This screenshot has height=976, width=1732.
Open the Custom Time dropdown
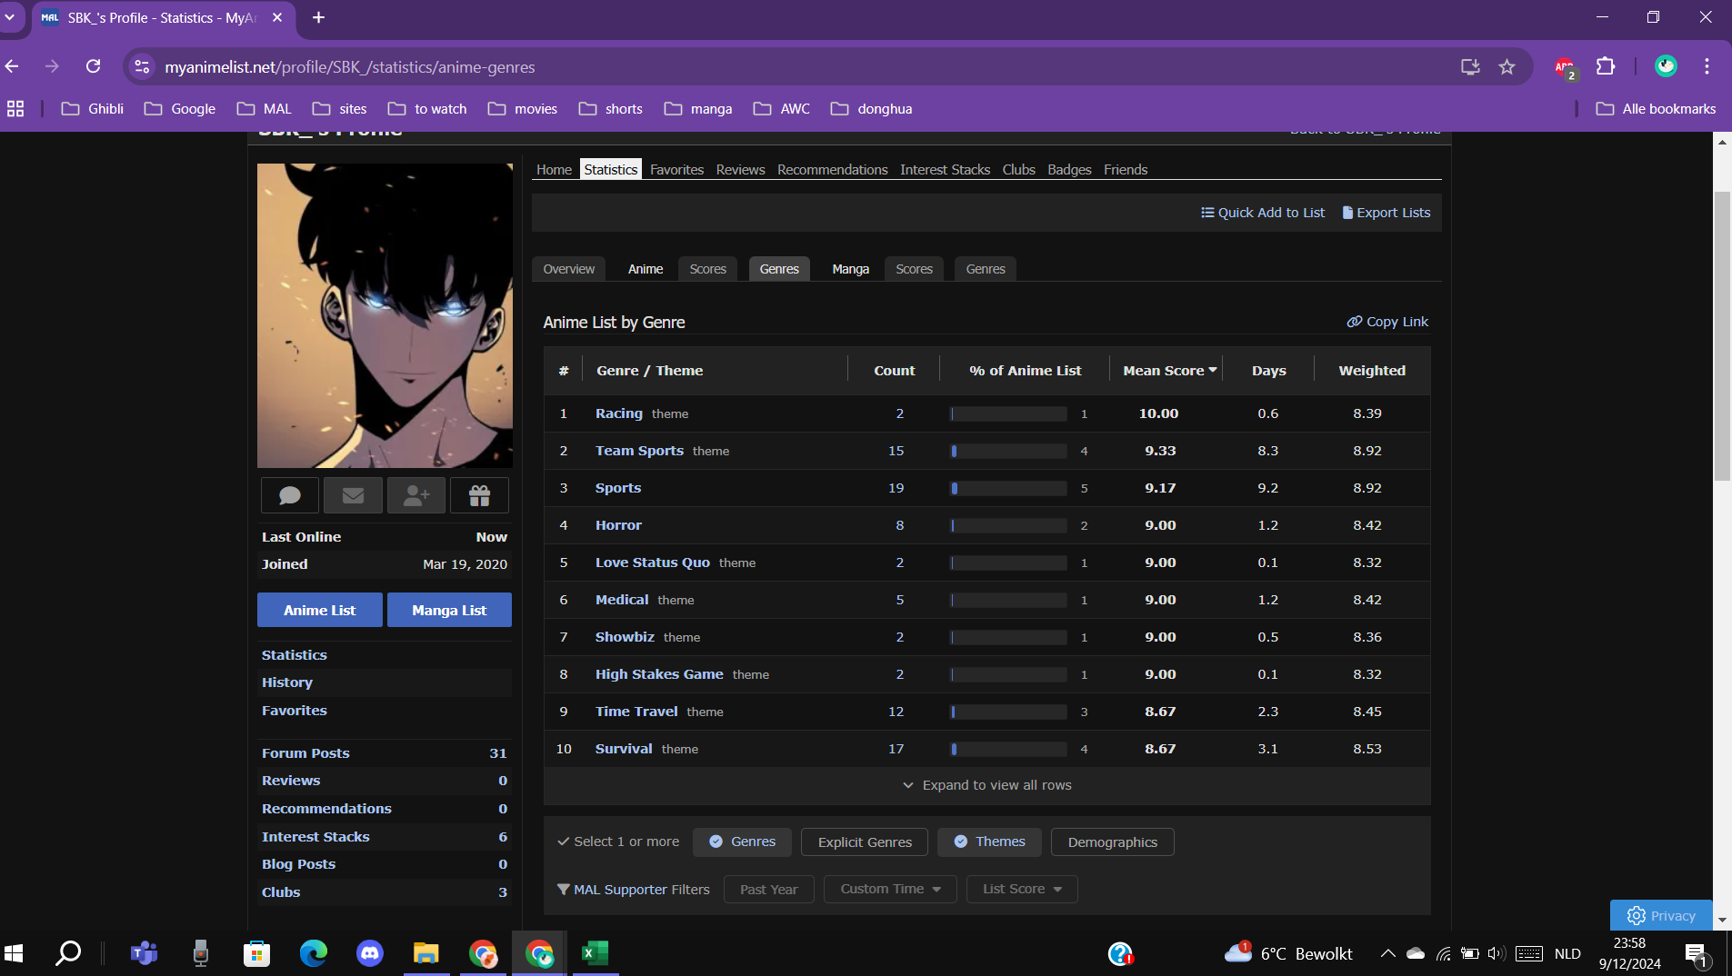click(x=889, y=889)
